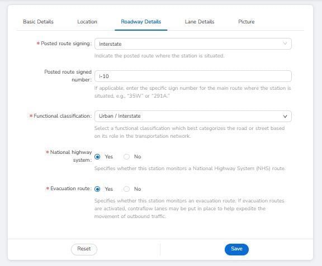Click the Reset button
Viewport: 322px width, 266px height.
(x=84, y=249)
